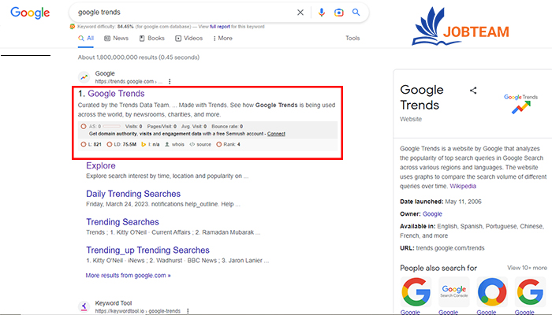
Task: Open the Wikipedia link in description
Action: [x=463, y=186]
